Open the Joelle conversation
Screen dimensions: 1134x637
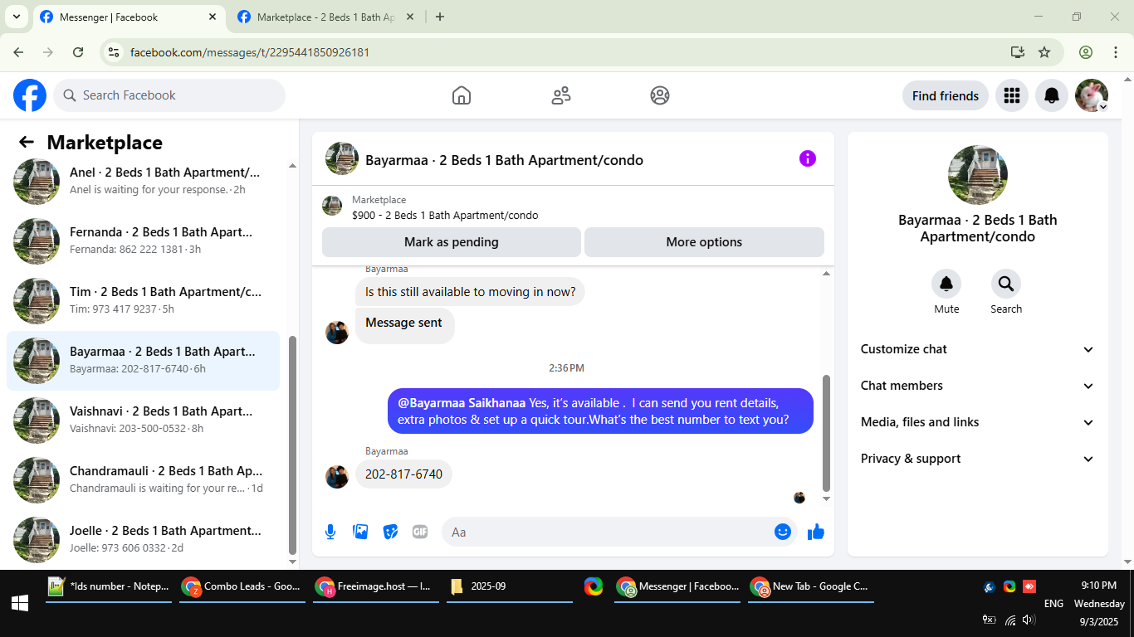[x=143, y=539]
